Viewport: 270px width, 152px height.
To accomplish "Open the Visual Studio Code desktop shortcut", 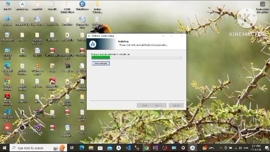I will 8,115.
